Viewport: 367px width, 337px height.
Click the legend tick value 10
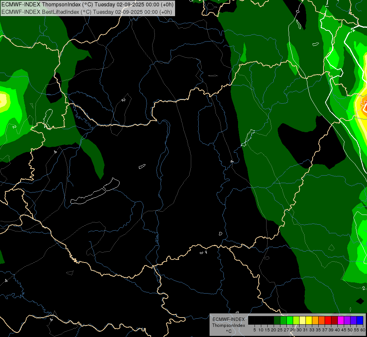pyautogui.click(x=261, y=330)
